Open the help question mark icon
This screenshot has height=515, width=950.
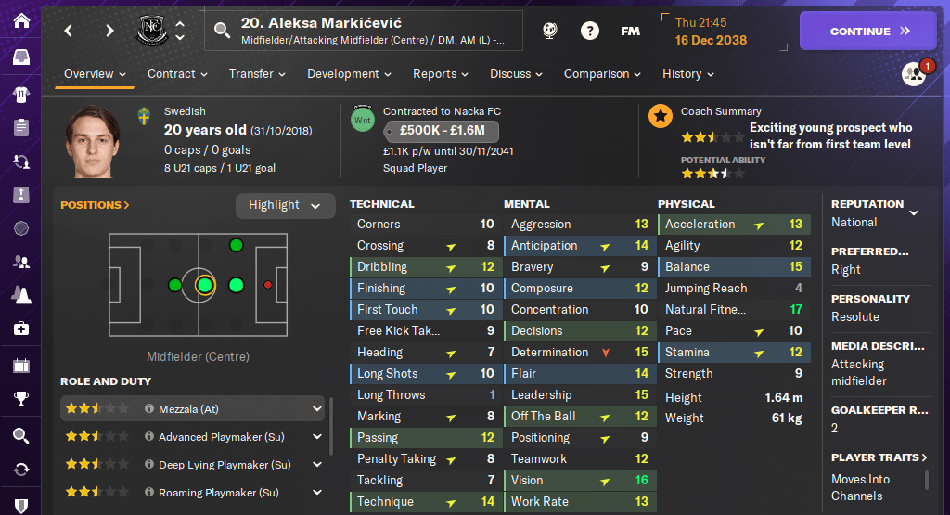[x=590, y=31]
